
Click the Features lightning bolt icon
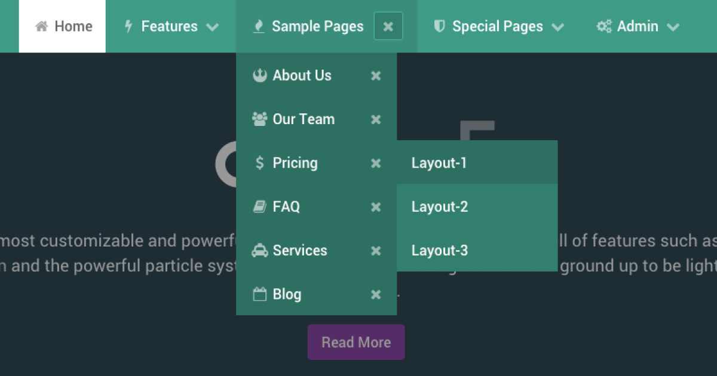[x=128, y=26]
